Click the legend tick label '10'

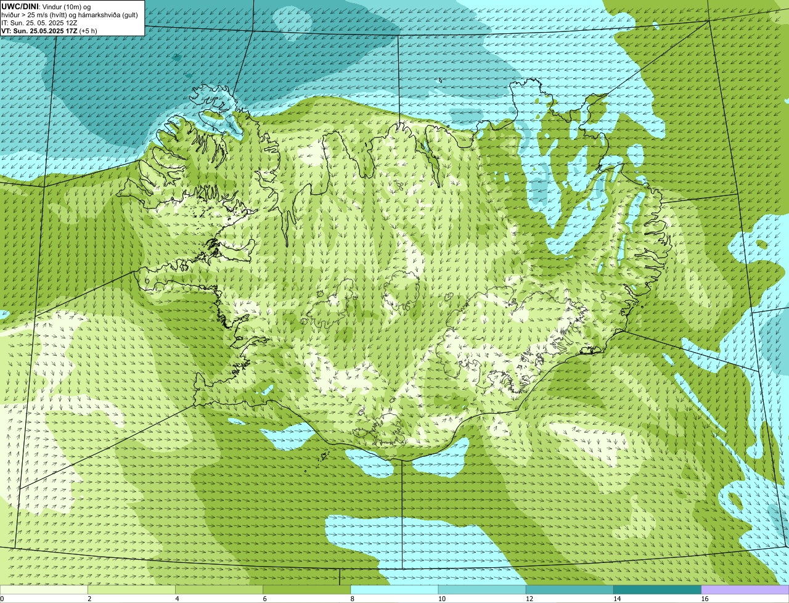click(441, 599)
